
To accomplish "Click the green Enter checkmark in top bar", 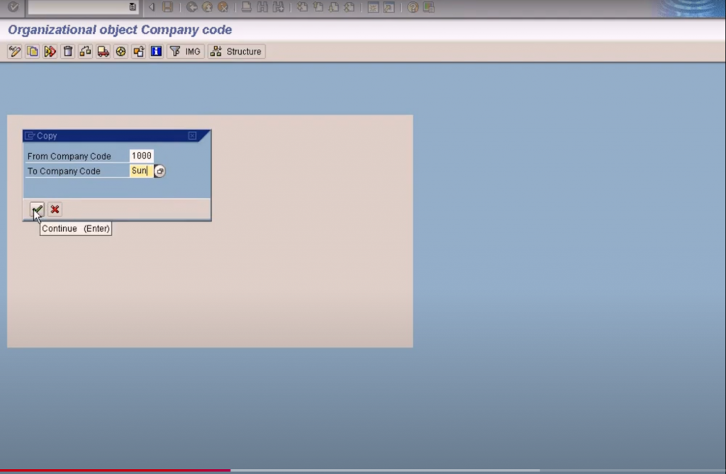I will [13, 6].
